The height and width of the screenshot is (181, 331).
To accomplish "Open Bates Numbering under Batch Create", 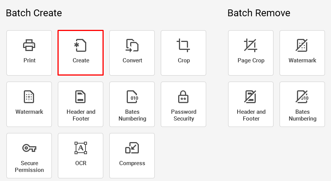I will 132,104.
